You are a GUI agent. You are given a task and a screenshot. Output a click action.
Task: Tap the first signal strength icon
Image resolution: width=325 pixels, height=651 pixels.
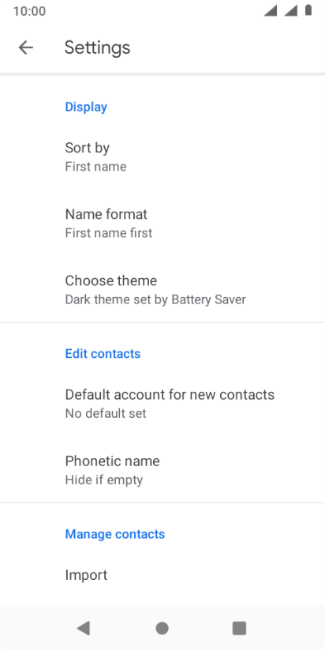tap(271, 11)
